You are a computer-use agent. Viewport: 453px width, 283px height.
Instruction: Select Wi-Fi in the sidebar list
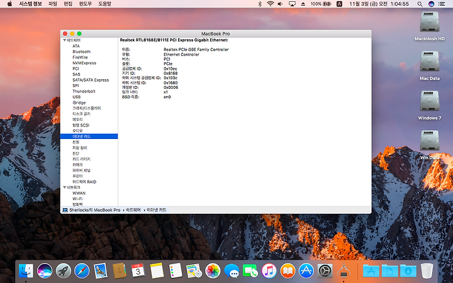(77, 199)
